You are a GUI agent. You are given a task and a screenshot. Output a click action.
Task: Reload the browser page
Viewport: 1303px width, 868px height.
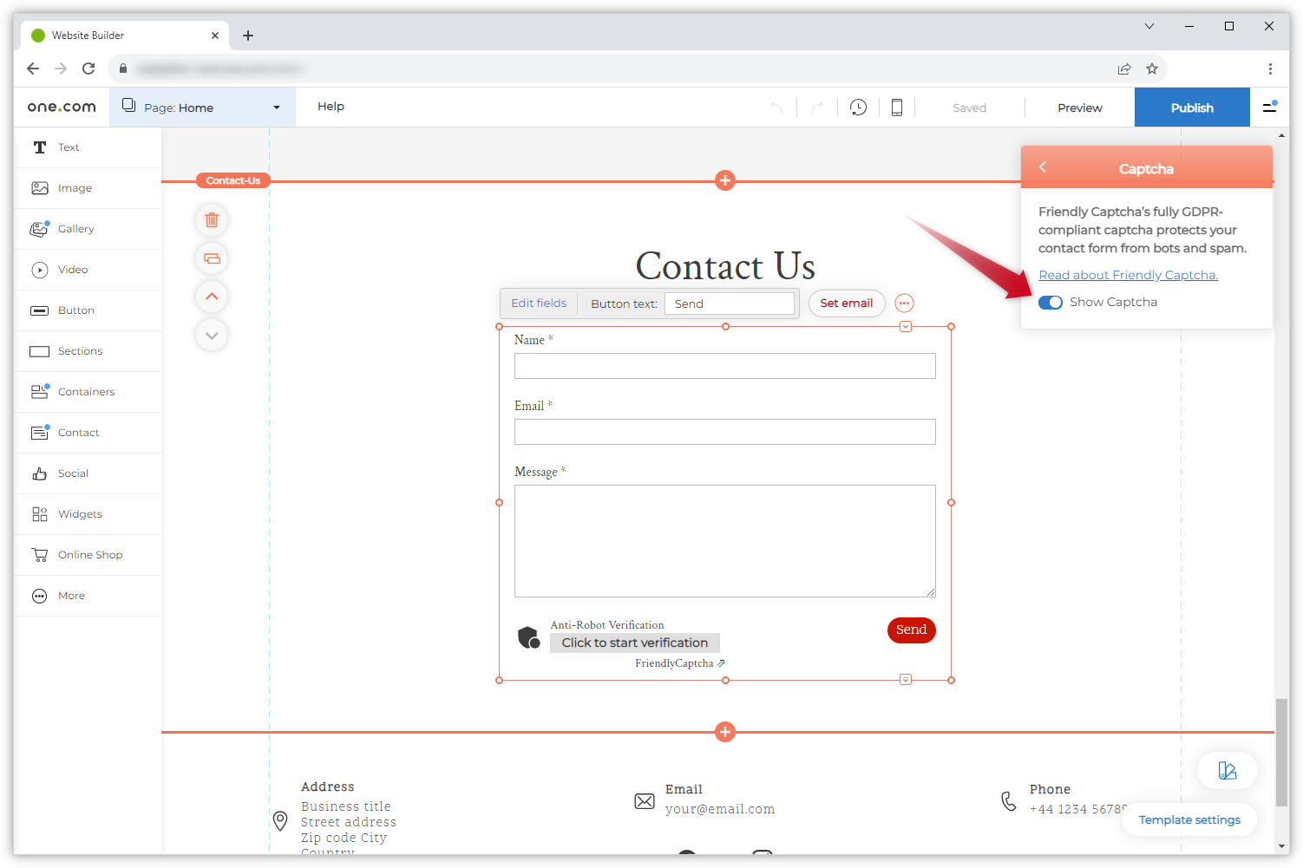click(88, 69)
